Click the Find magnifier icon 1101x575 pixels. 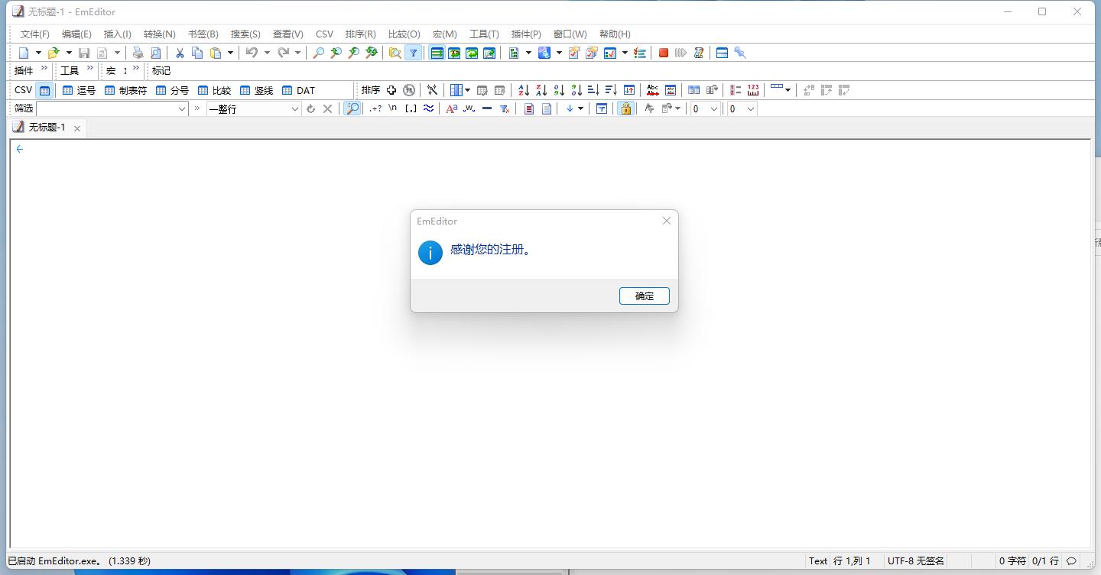[318, 53]
